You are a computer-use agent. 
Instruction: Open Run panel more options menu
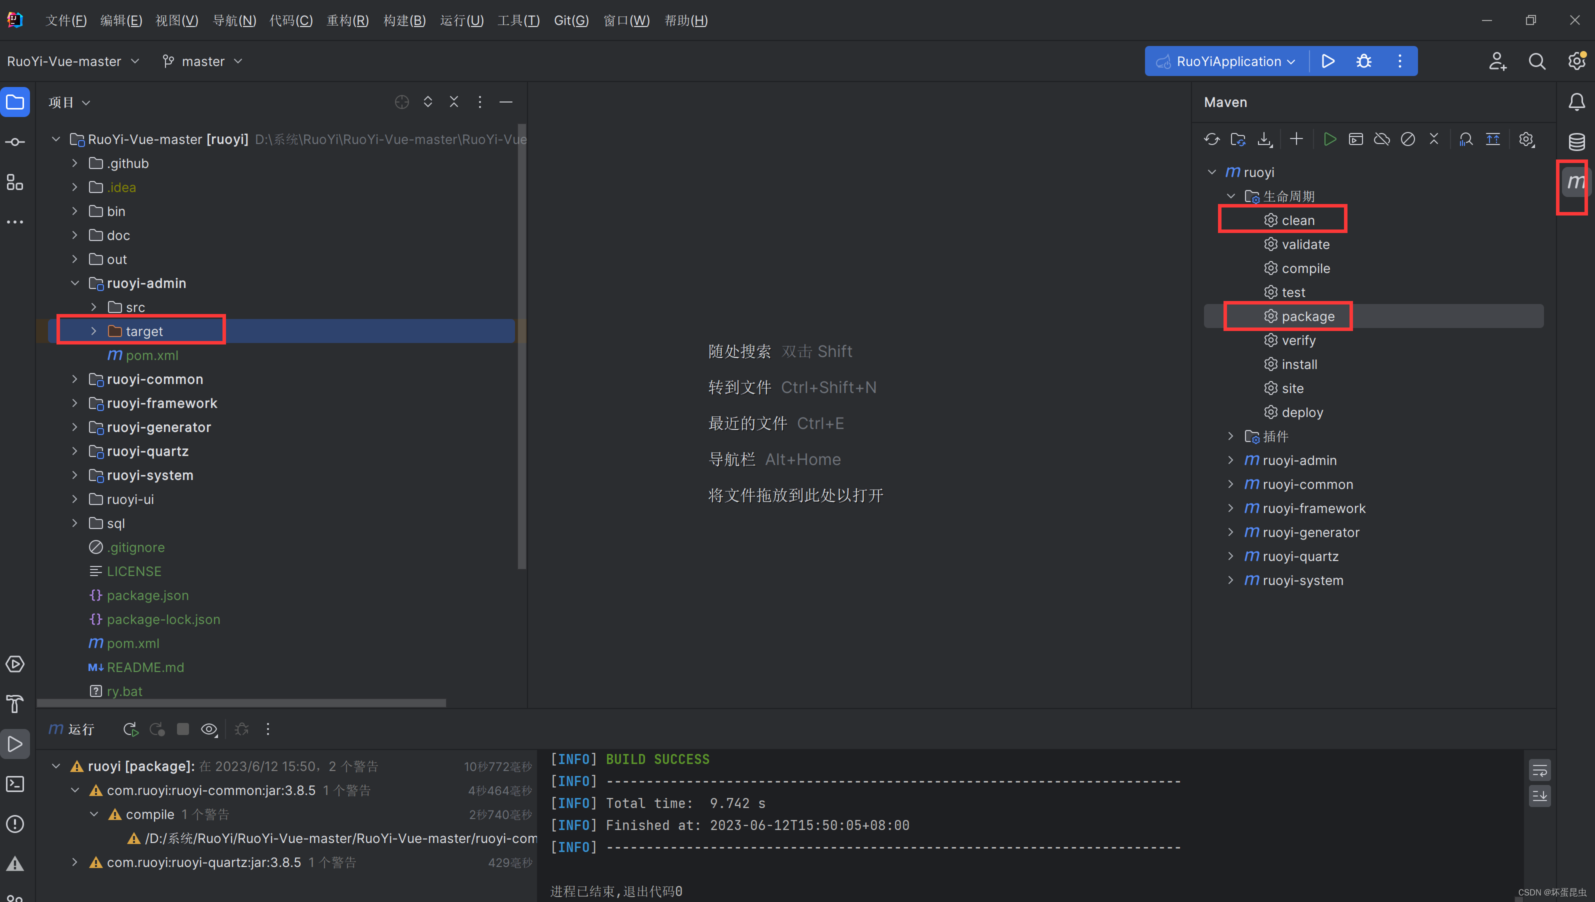click(x=267, y=729)
